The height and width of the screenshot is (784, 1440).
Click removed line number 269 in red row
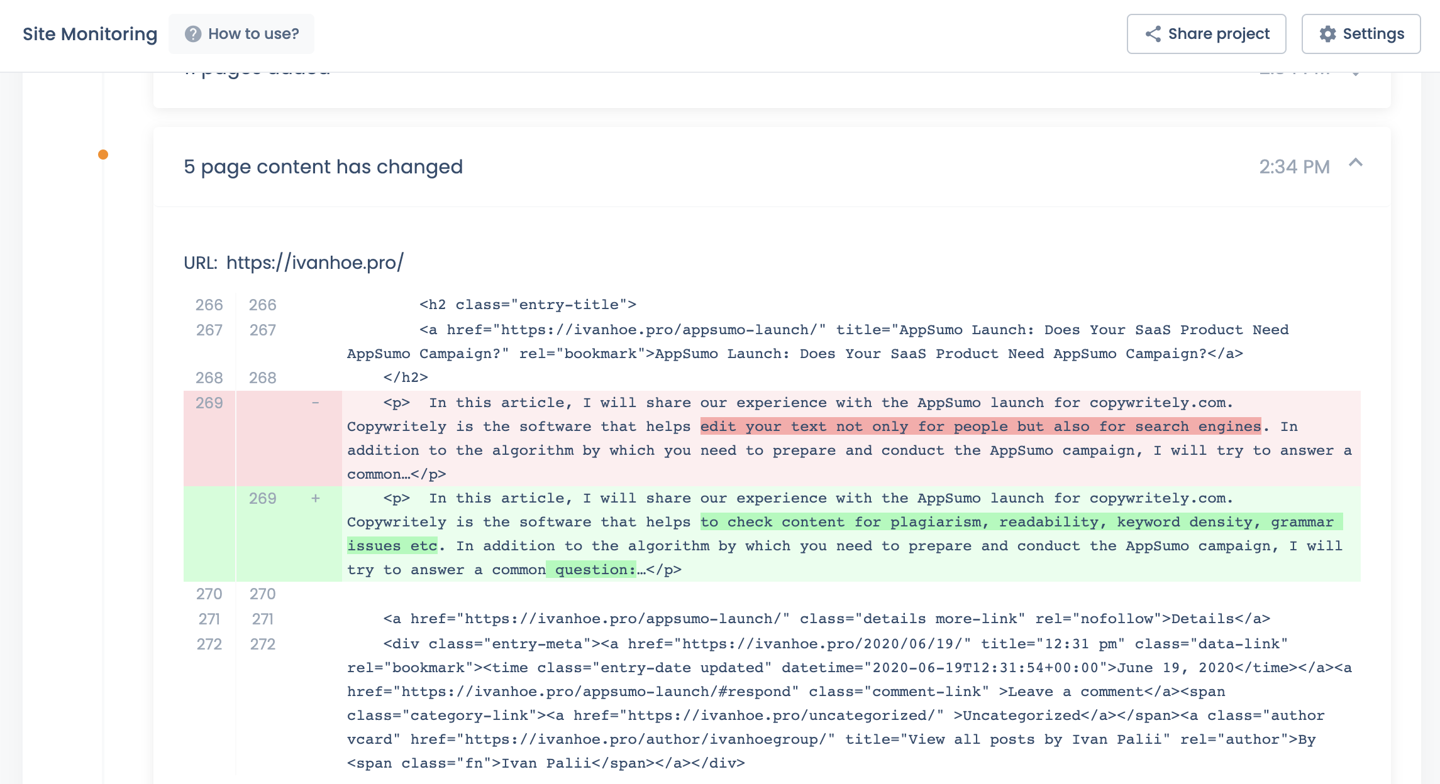click(x=209, y=403)
